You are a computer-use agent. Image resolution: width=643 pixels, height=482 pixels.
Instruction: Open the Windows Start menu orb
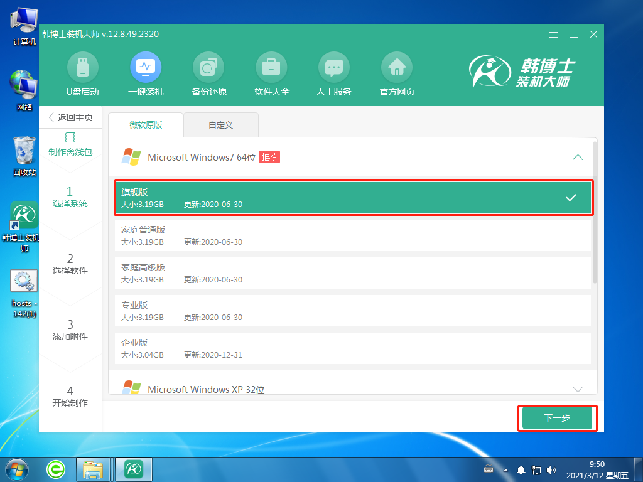click(17, 468)
